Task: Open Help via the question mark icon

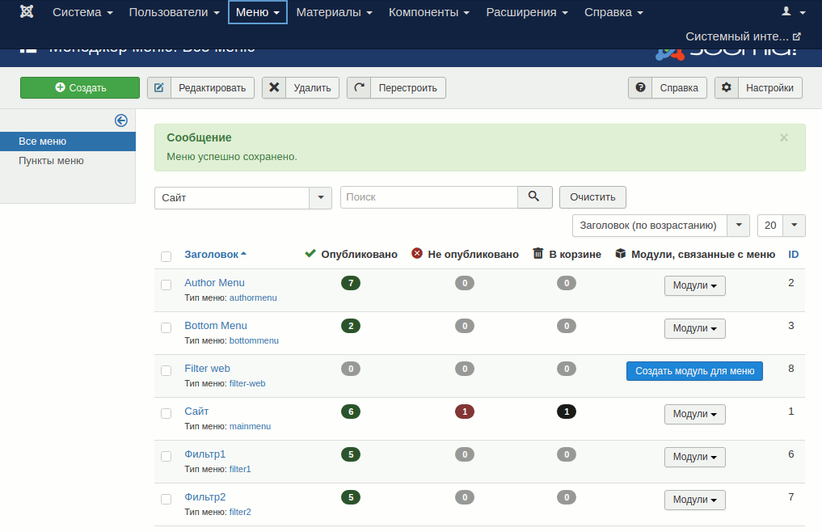Action: (640, 88)
